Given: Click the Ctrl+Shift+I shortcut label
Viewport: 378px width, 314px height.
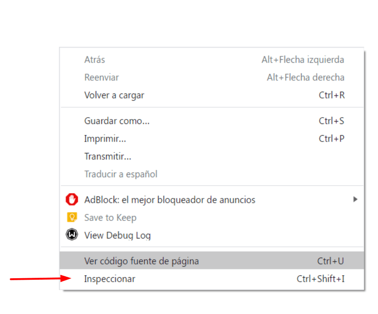Looking at the screenshot, I should click(x=320, y=279).
